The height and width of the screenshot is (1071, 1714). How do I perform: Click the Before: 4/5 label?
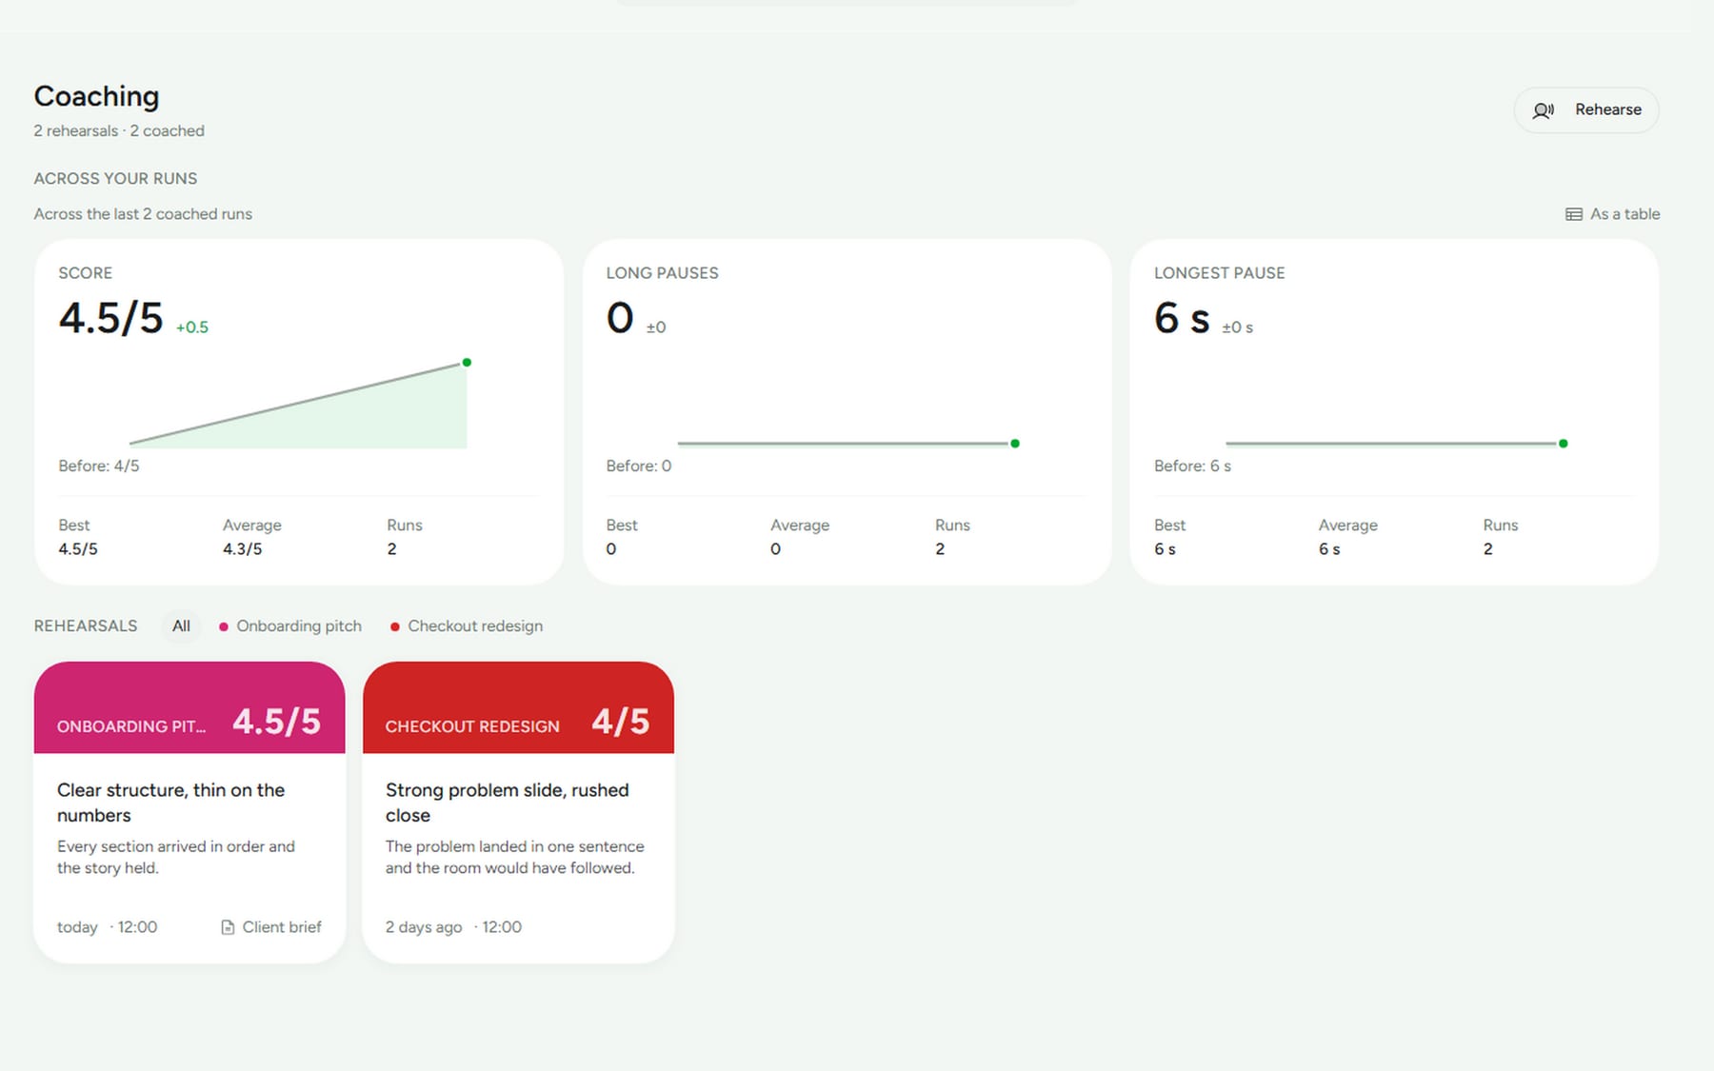pyautogui.click(x=99, y=466)
